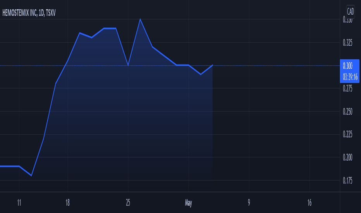
Task: Click the lowest dip of the price line
Action: pos(31,175)
